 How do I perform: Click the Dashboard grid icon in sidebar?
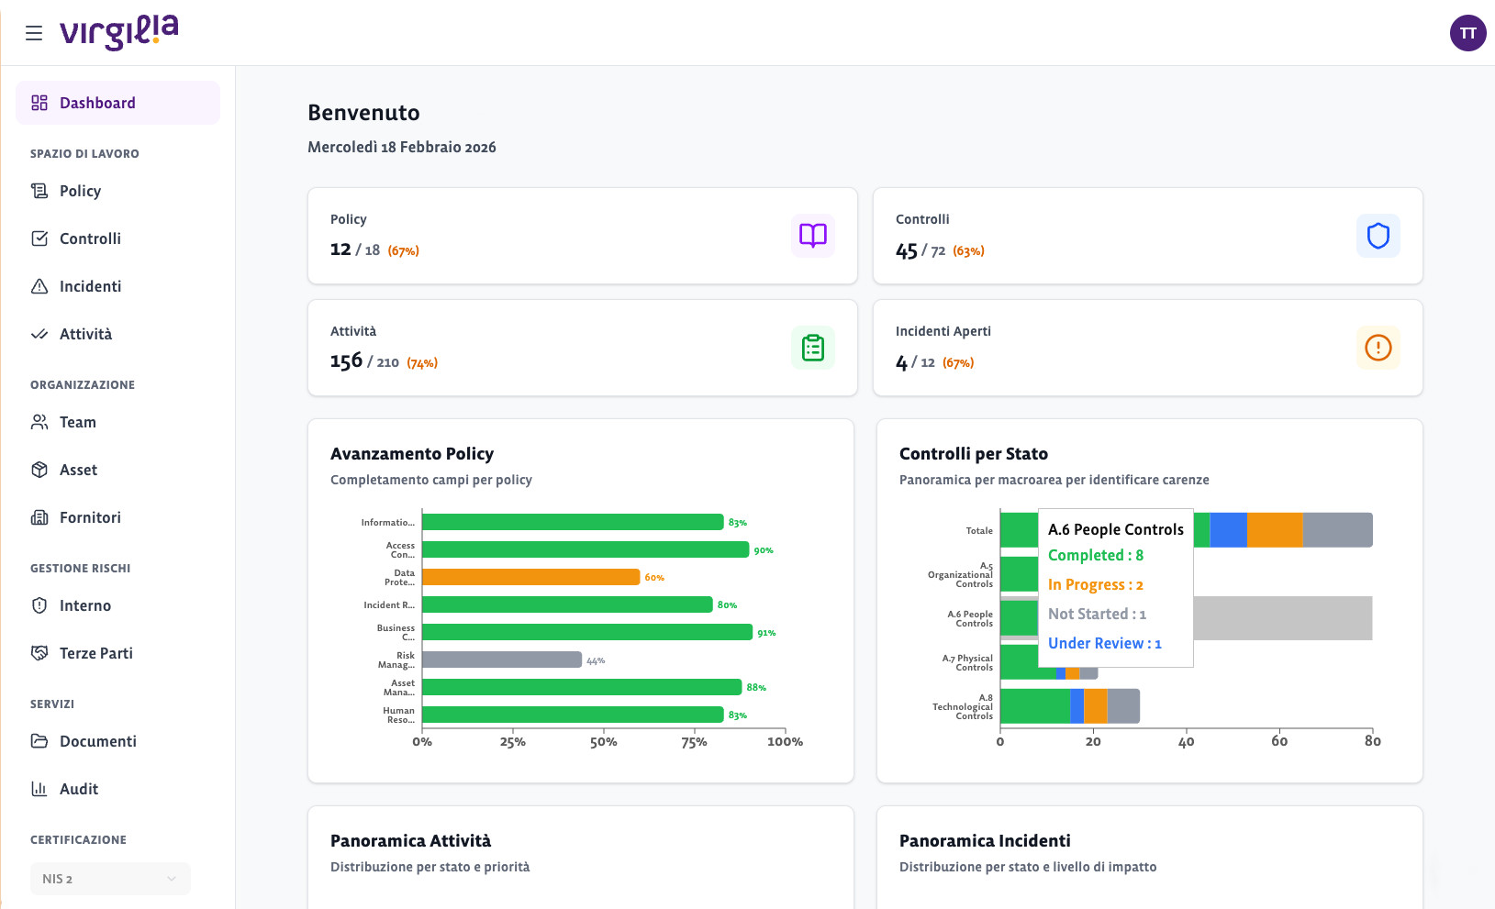[x=39, y=103]
